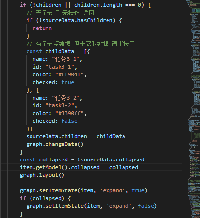Click the const collapsed declaration line
Image resolution: width=200 pixels, height=218 pixels.
(82, 160)
